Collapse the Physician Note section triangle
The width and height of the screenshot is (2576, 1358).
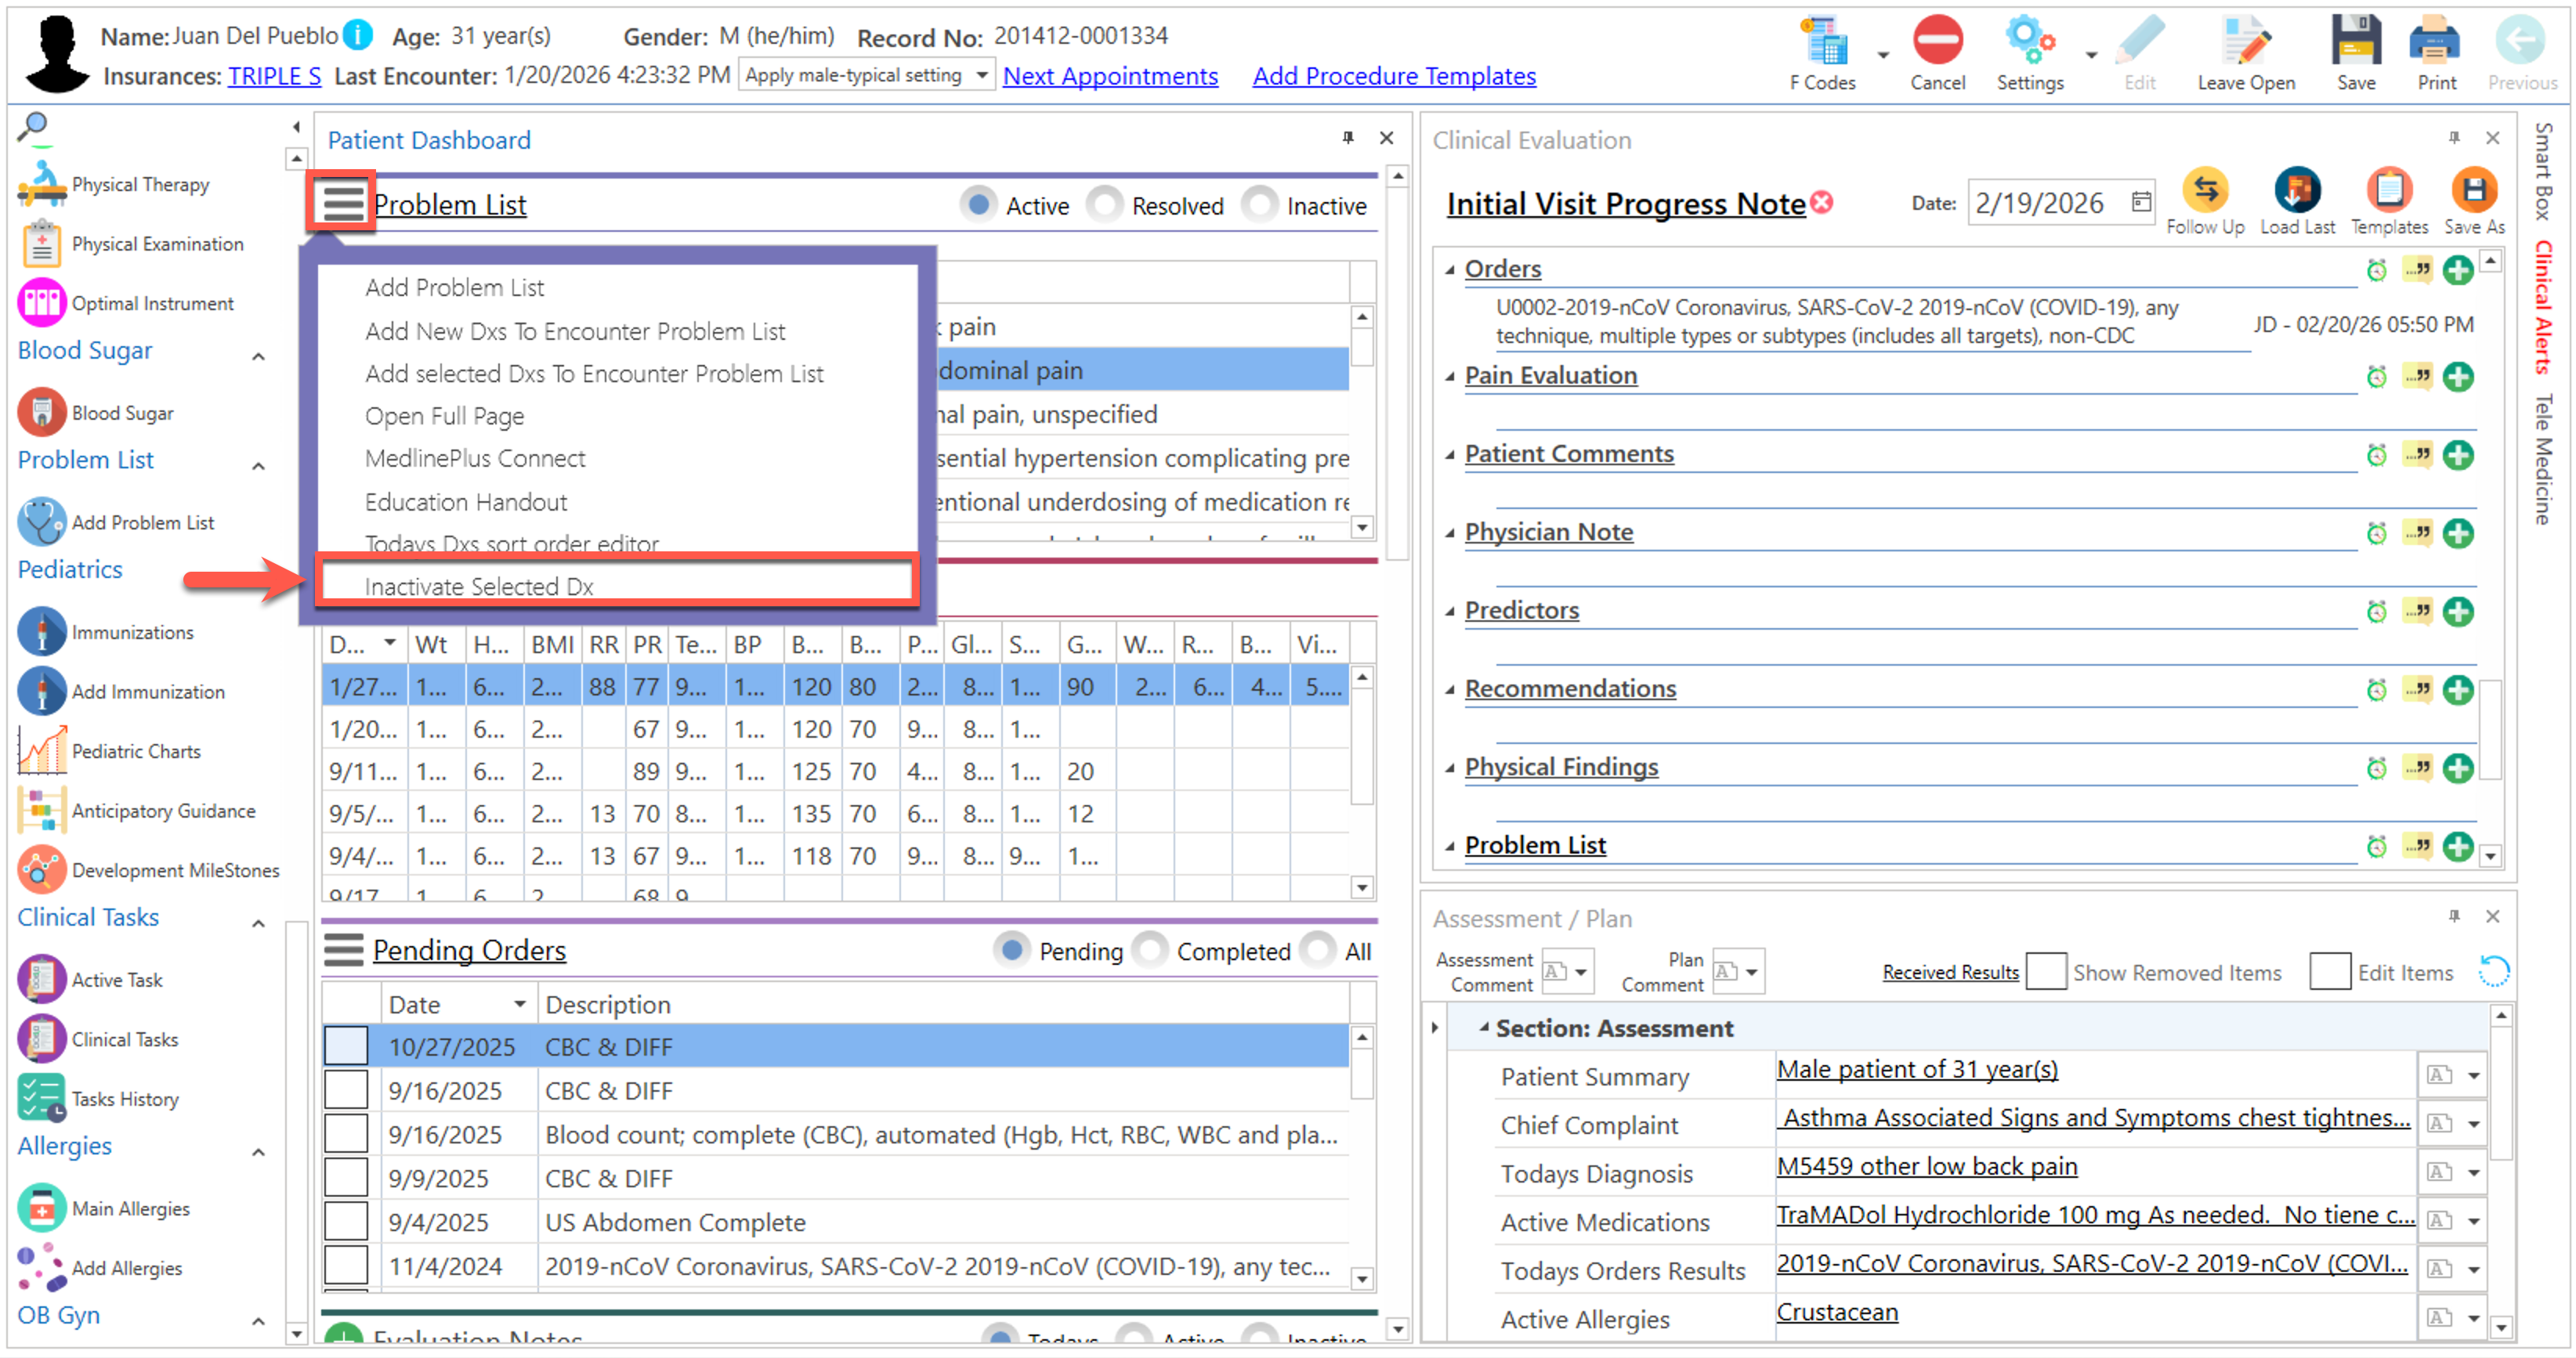click(1449, 533)
